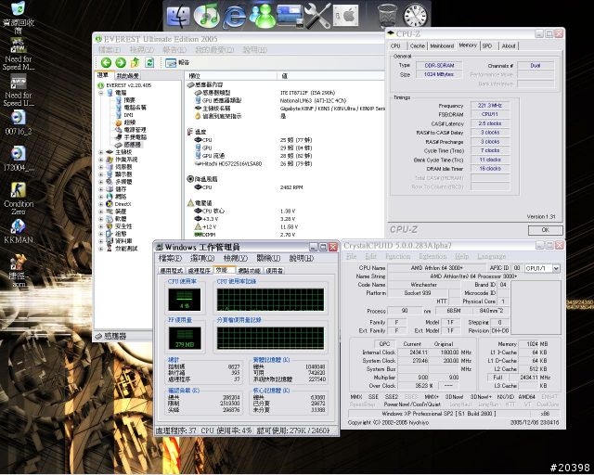Launch Internet Explorer from the dock
The width and height of the screenshot is (594, 475).
coord(234,17)
